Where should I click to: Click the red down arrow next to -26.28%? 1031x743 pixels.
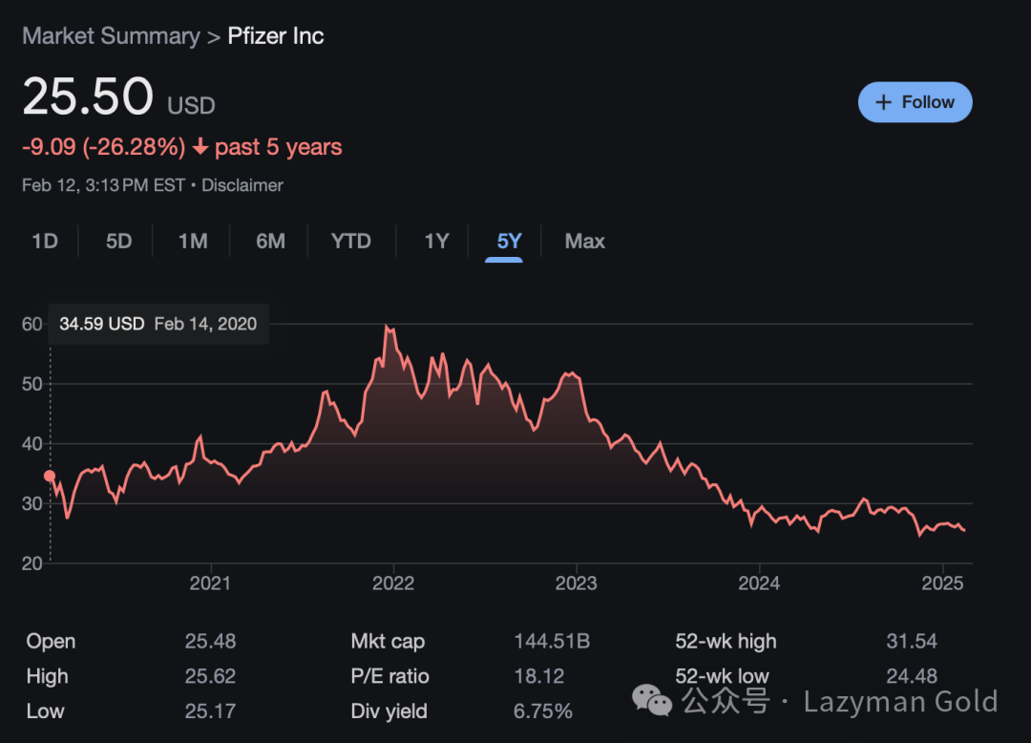200,147
